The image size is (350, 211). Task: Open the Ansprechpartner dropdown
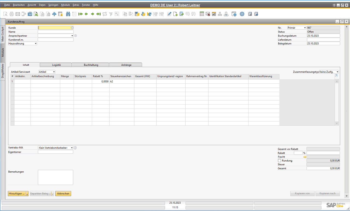72,36
